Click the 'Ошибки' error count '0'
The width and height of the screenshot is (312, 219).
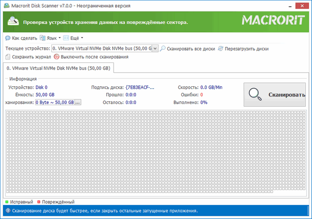pyautogui.click(x=201, y=95)
